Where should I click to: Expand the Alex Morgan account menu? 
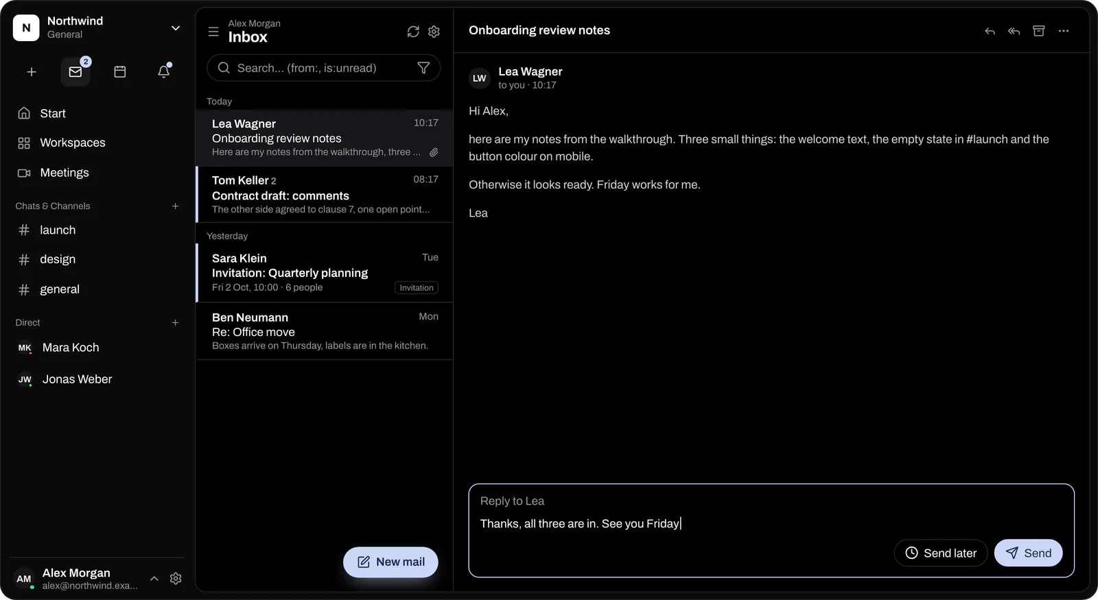[154, 579]
